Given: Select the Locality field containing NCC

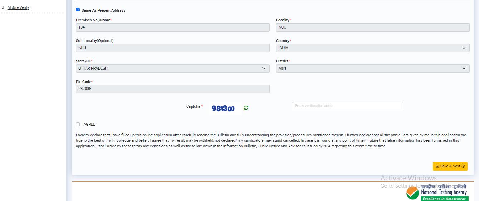Looking at the screenshot, I should (372, 27).
